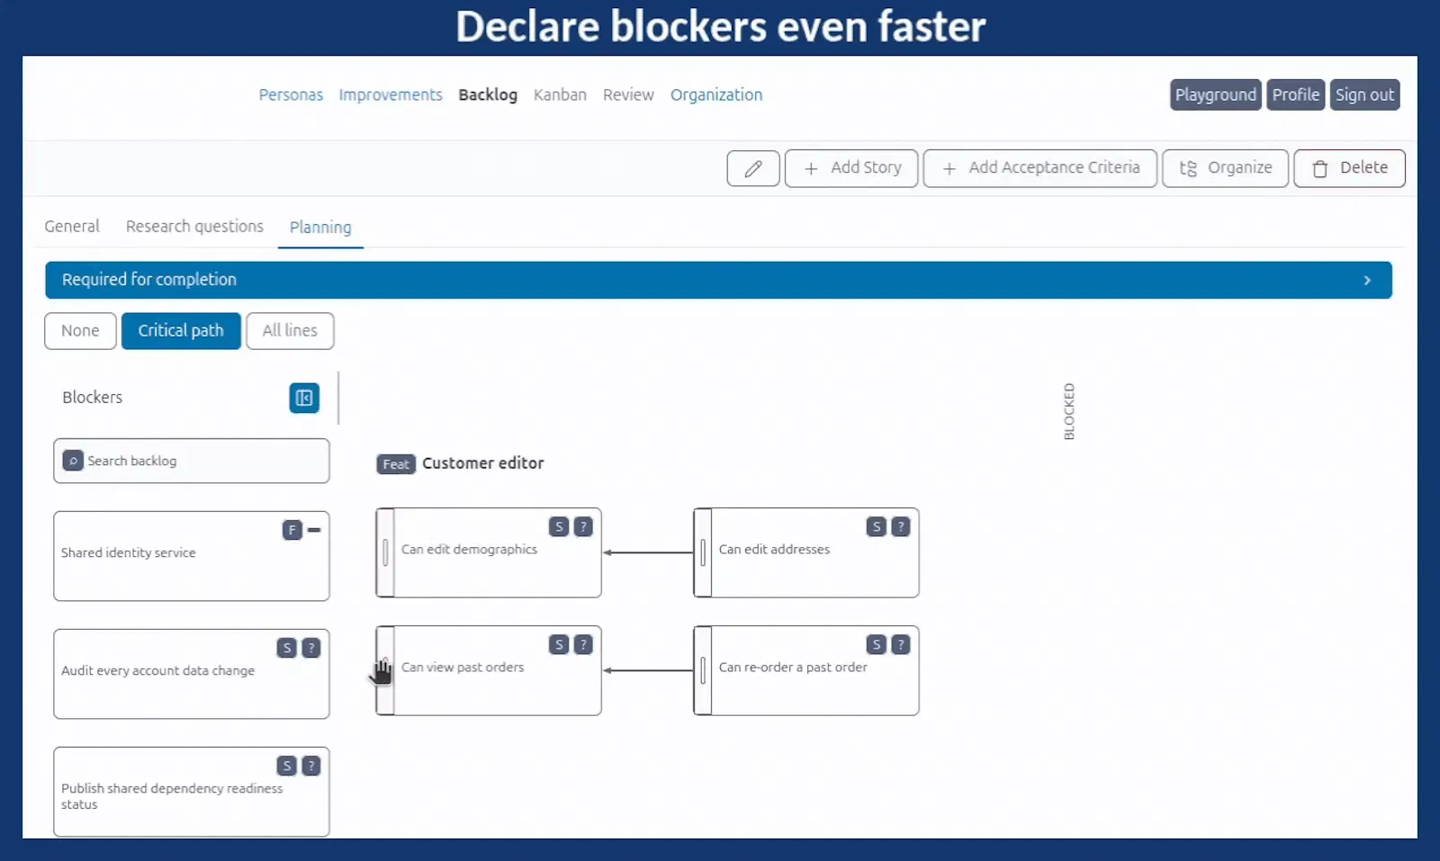Viewport: 1440px width, 861px height.
Task: Click the Blockers panel heading
Action: point(92,398)
